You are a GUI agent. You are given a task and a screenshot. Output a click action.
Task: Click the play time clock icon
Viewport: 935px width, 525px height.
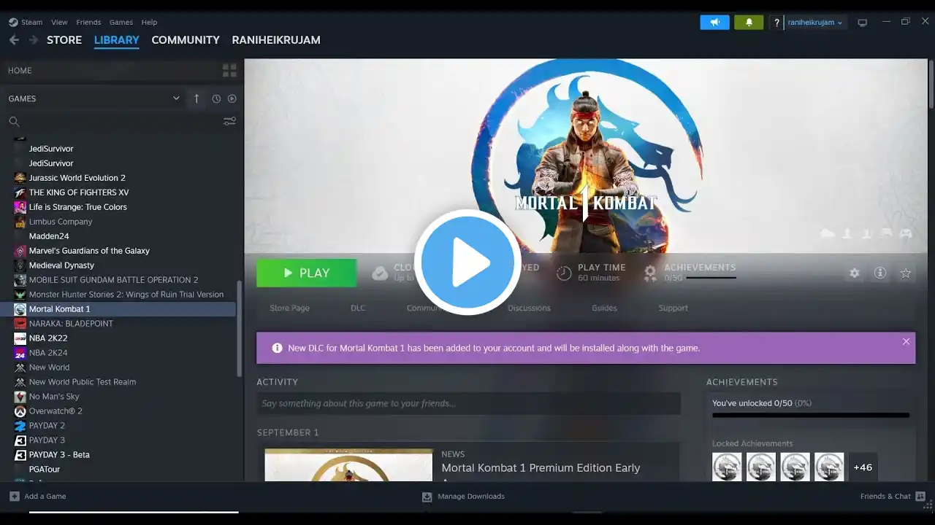tap(564, 273)
